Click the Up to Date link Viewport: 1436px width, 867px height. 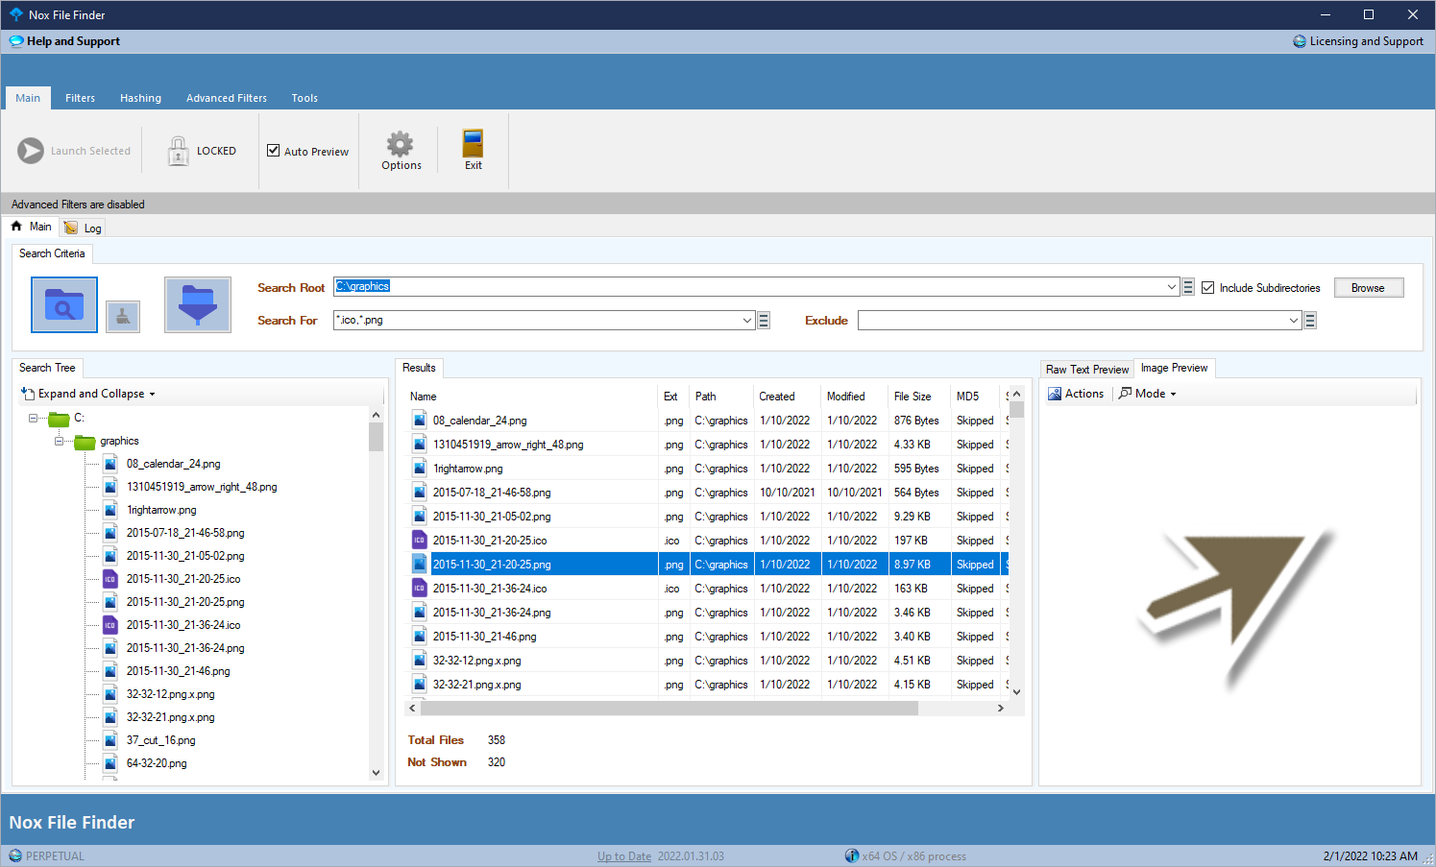pyautogui.click(x=623, y=856)
